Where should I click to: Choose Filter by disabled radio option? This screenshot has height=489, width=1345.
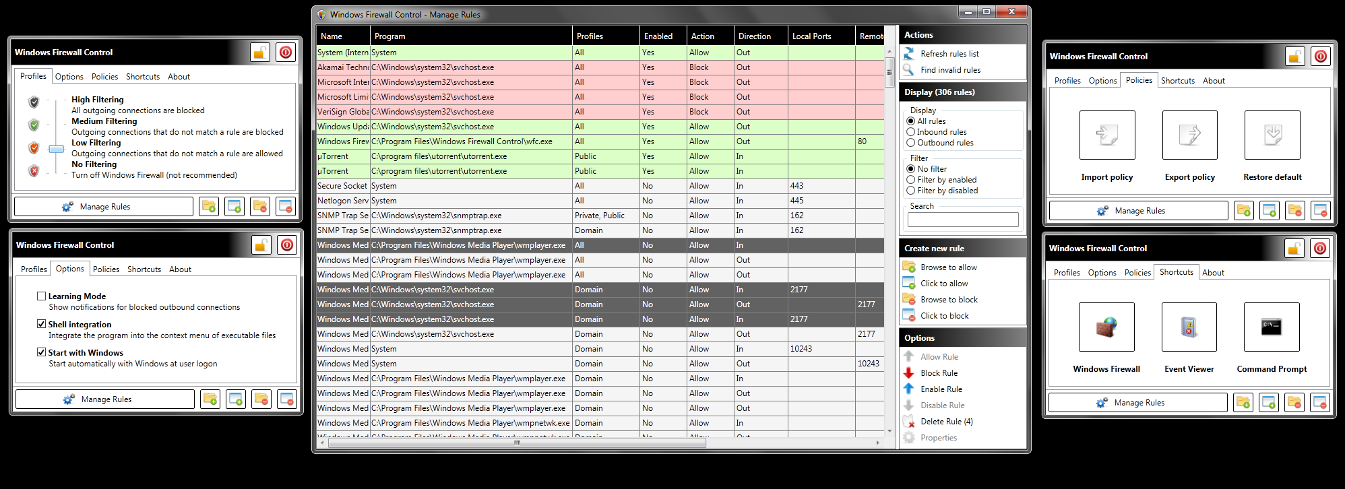(911, 191)
